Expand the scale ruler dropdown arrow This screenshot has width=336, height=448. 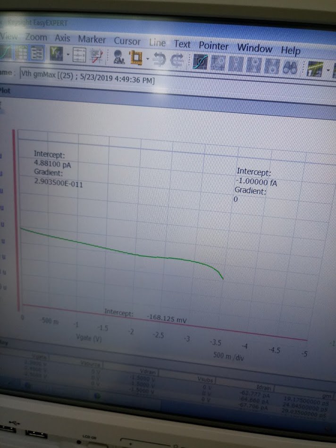[x=148, y=59]
